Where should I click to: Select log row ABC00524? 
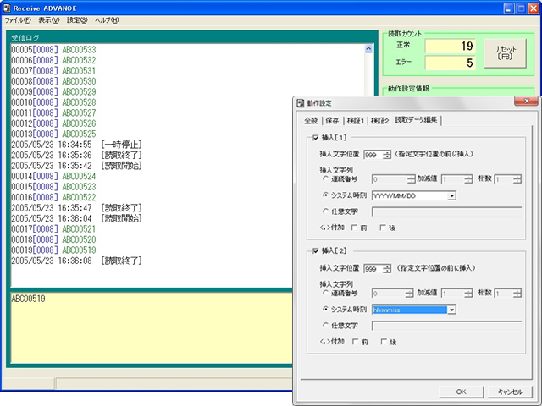pos(53,177)
